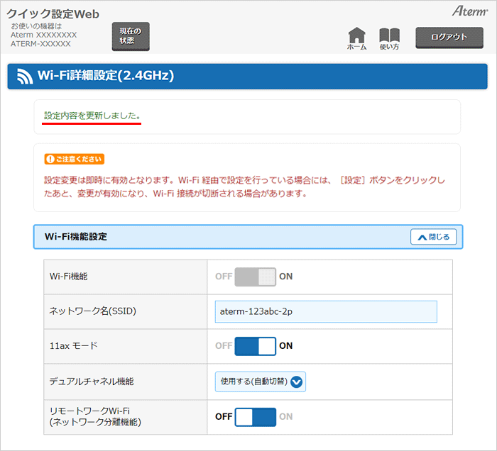This screenshot has width=497, height=451.
Task: Click the ATERM-XXXXXX device name text
Action: [40, 44]
